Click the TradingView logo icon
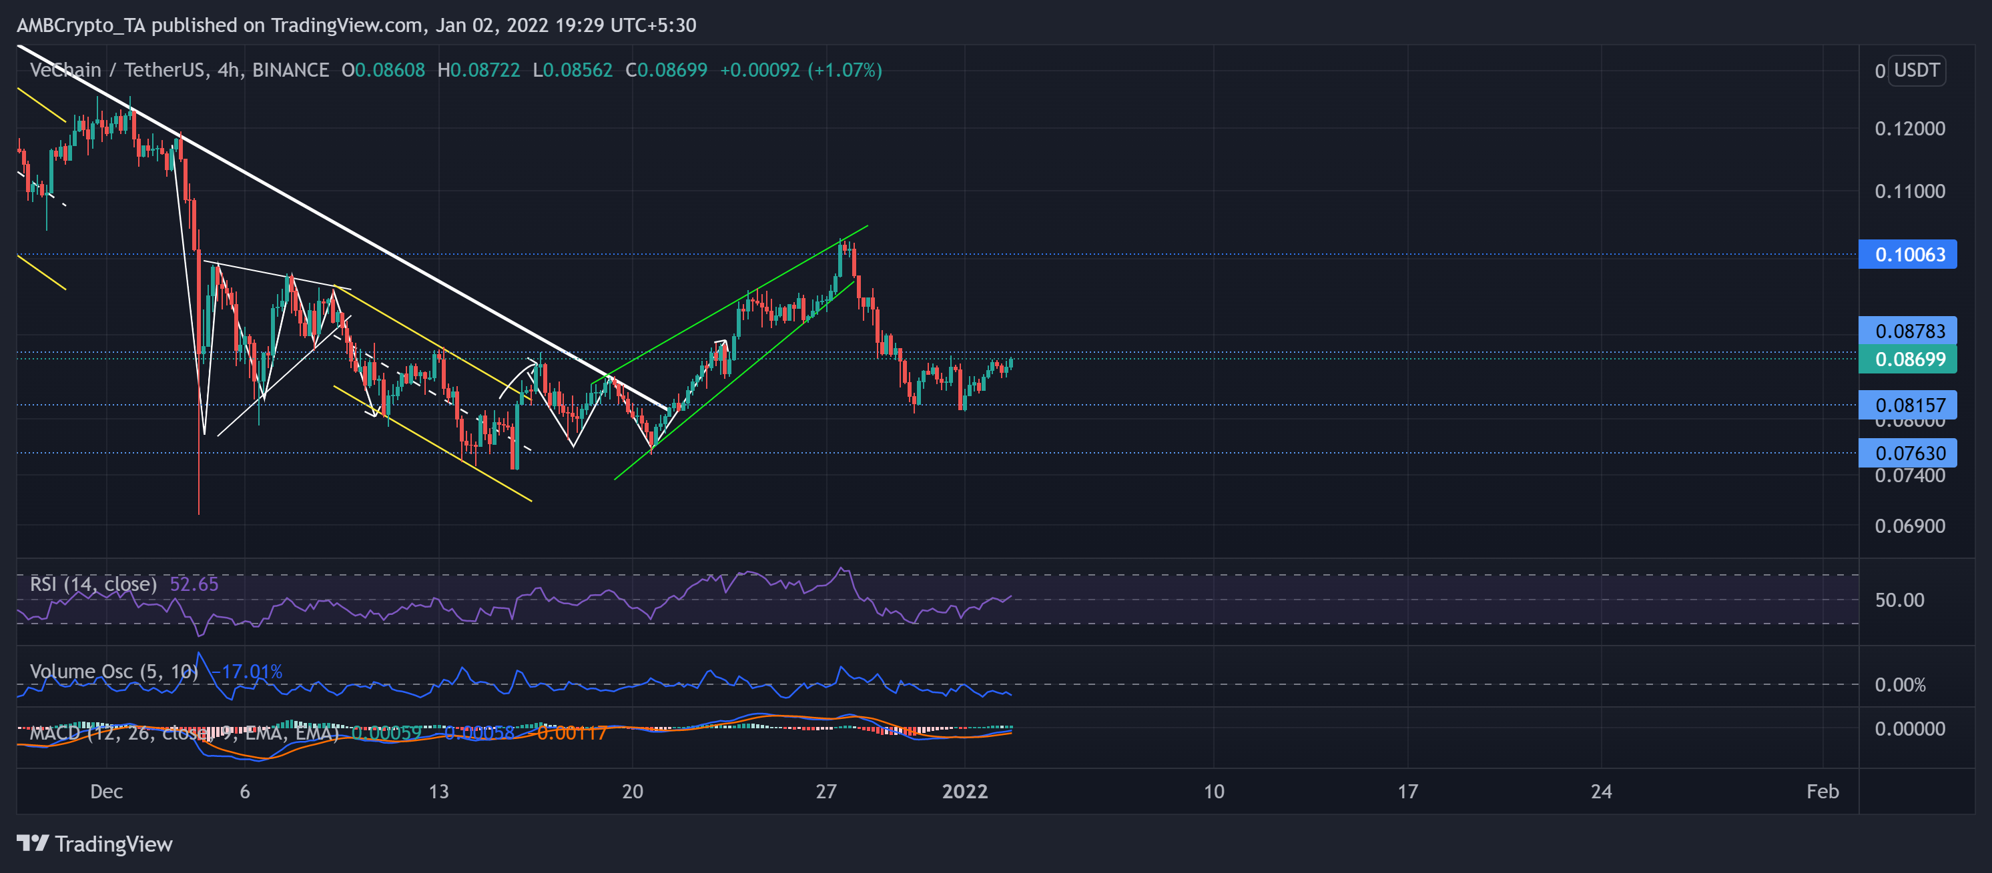 point(33,843)
